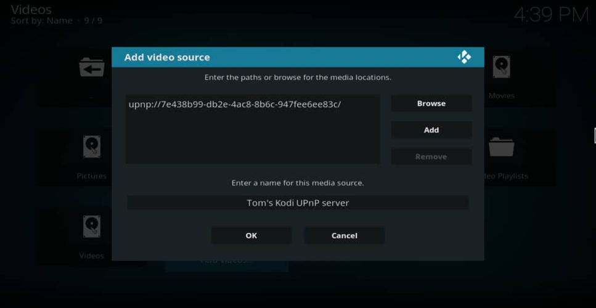Click the Add videos tile behind the dialog

226,265
